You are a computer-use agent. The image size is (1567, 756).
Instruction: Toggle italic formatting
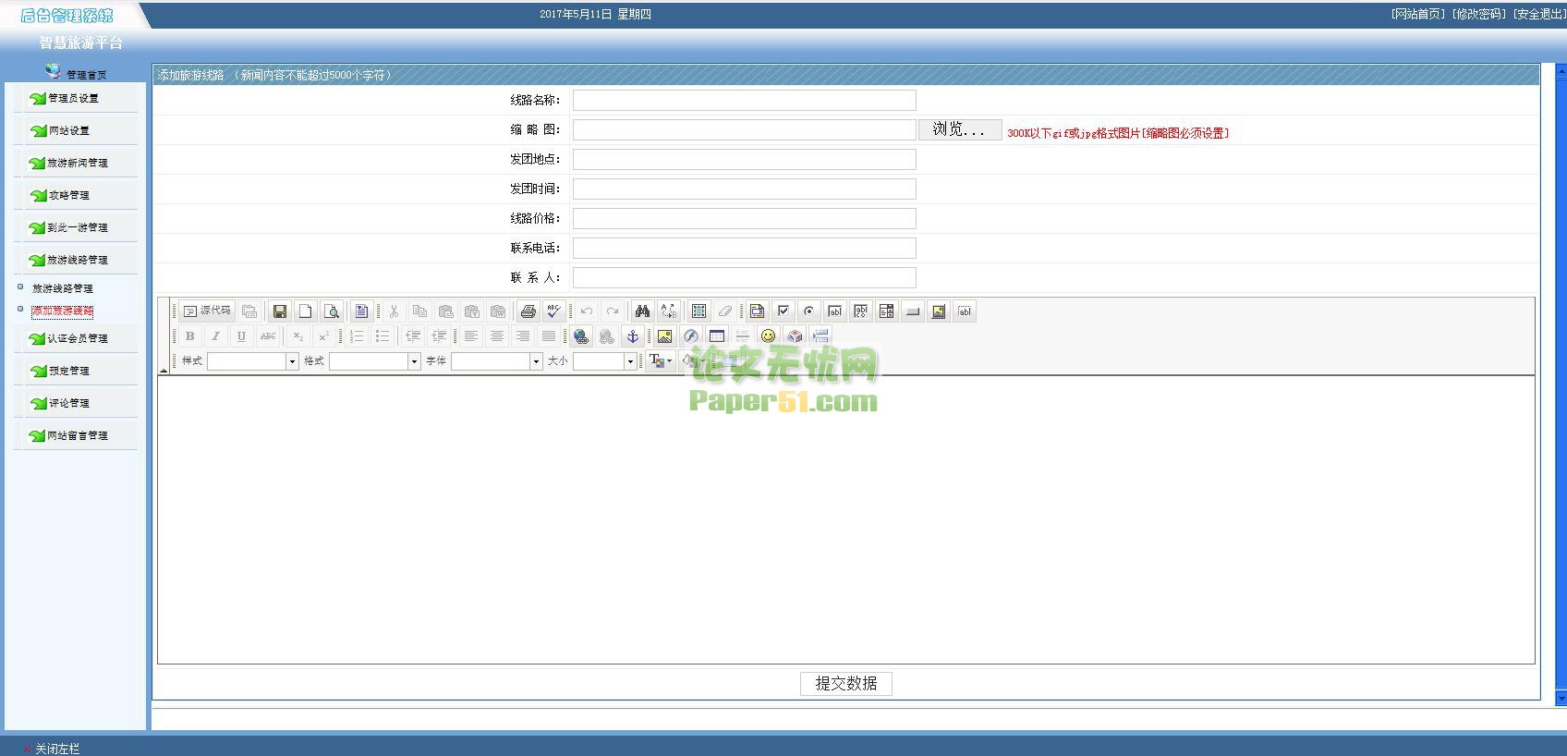(x=215, y=336)
